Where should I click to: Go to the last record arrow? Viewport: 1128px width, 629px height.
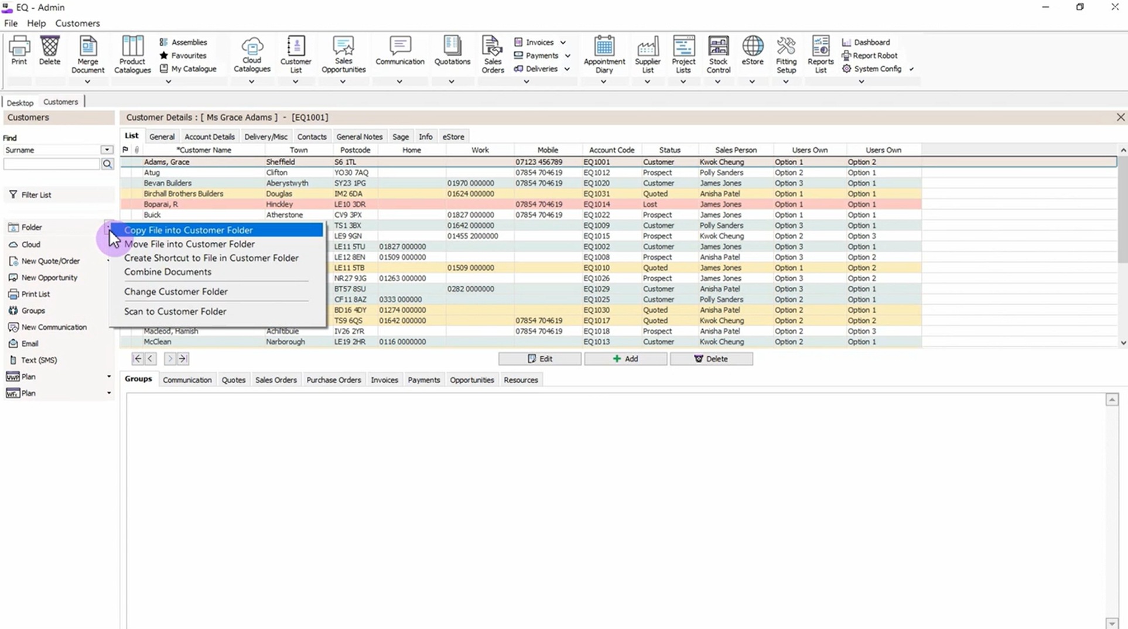183,359
